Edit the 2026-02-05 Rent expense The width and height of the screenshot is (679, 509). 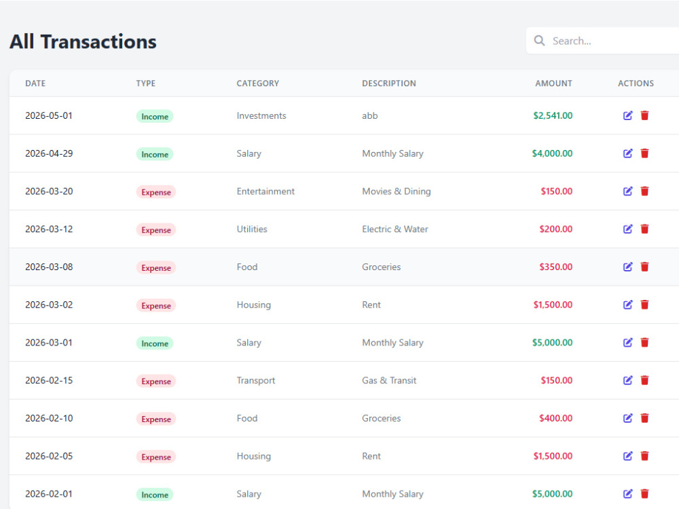coord(627,456)
